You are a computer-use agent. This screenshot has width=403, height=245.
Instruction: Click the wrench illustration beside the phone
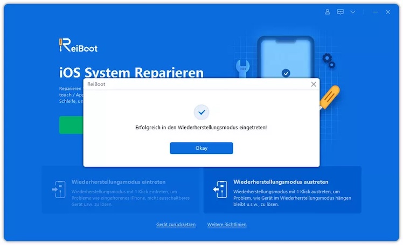242,68
